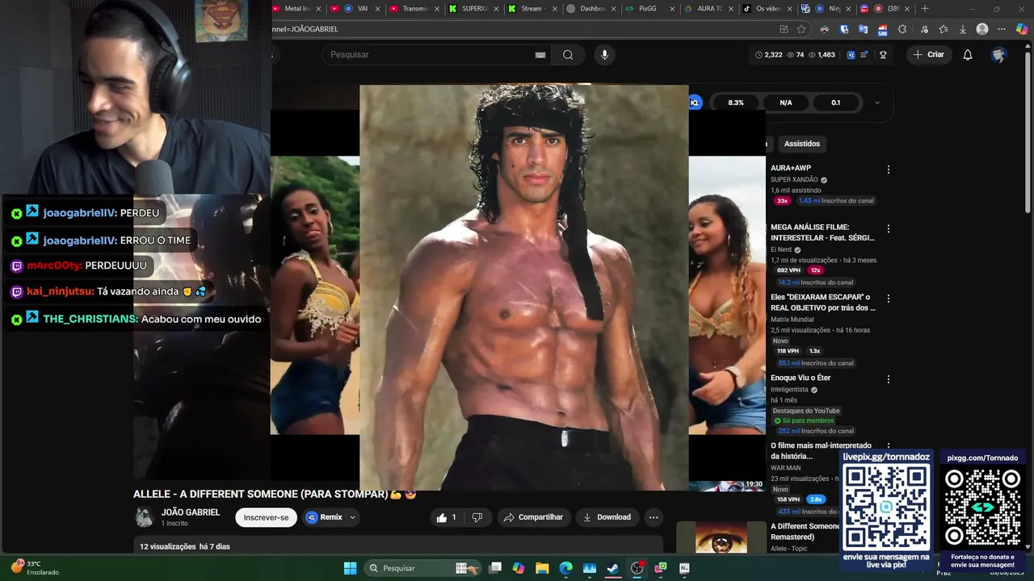The width and height of the screenshot is (1034, 581).
Task: Open options menu for MEGA ANÁLISE FILME video
Action: pos(889,228)
